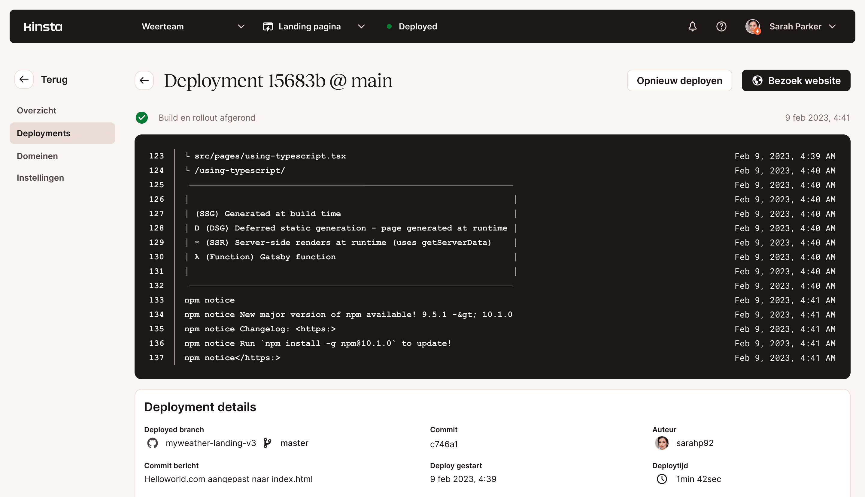This screenshot has height=497, width=865.
Task: Open the Sarah Parker user menu chevron
Action: [x=833, y=26]
